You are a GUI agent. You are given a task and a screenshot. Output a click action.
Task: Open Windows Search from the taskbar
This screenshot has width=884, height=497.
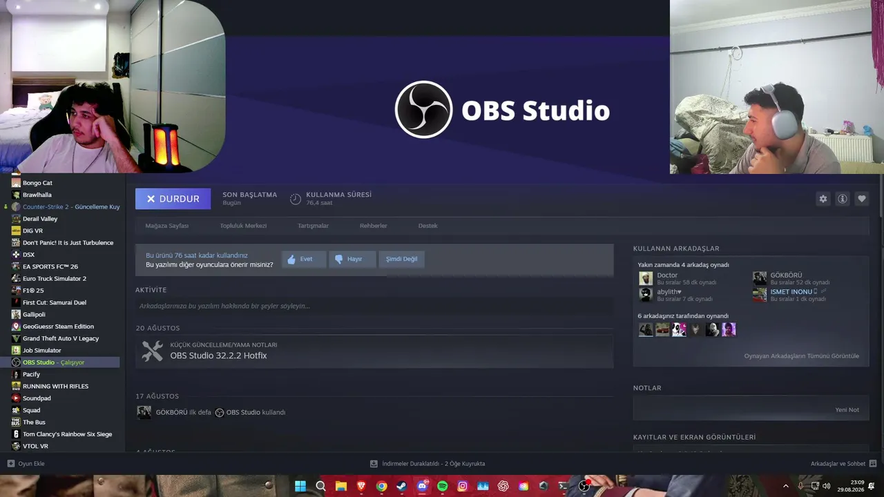coord(320,486)
